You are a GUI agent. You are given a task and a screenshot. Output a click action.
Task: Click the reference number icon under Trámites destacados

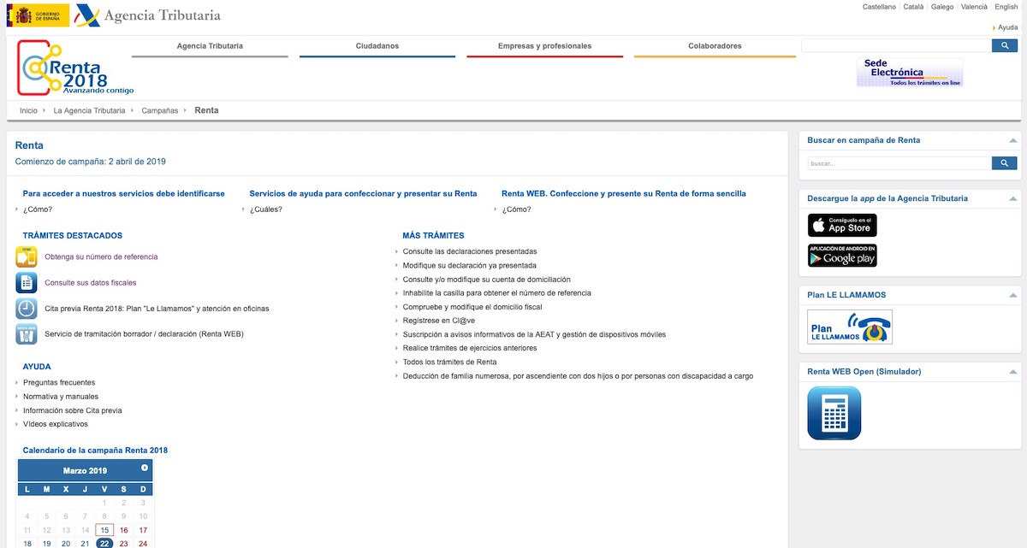click(26, 256)
